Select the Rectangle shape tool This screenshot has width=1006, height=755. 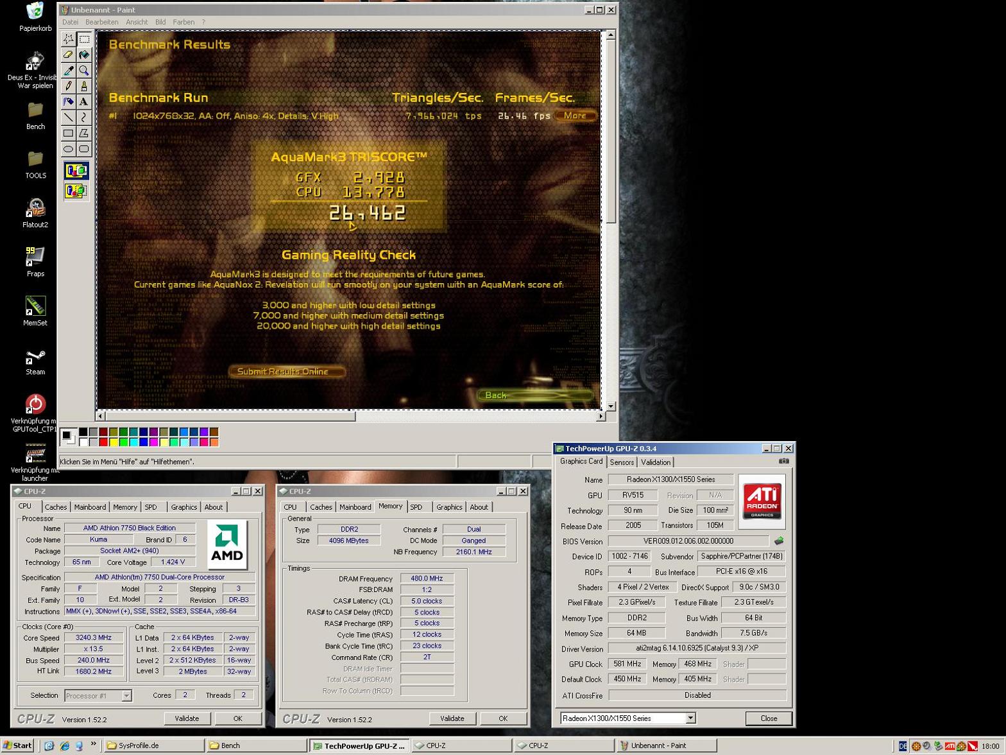(68, 133)
